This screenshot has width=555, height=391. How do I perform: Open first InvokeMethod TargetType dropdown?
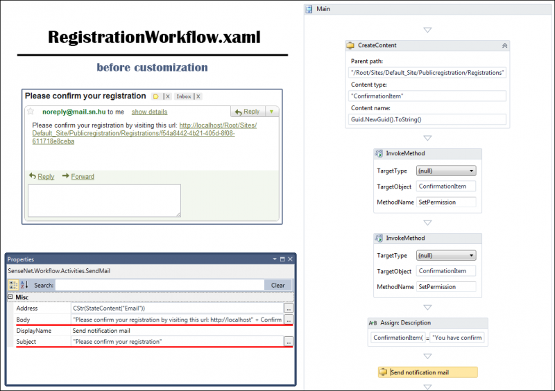(x=446, y=171)
